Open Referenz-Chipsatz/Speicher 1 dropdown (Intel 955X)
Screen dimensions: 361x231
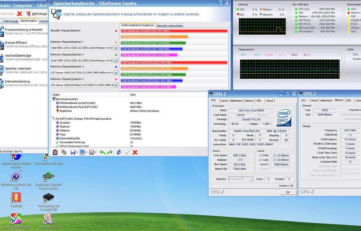coord(116,48)
